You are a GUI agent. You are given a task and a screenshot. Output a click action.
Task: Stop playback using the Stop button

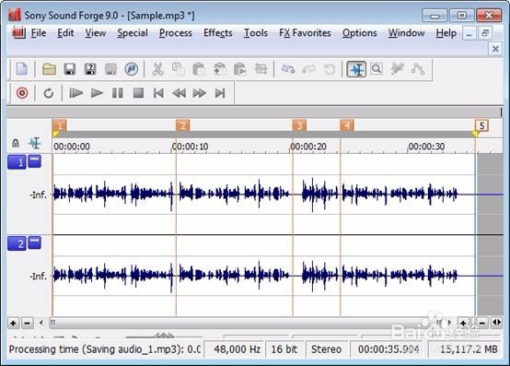pos(139,93)
